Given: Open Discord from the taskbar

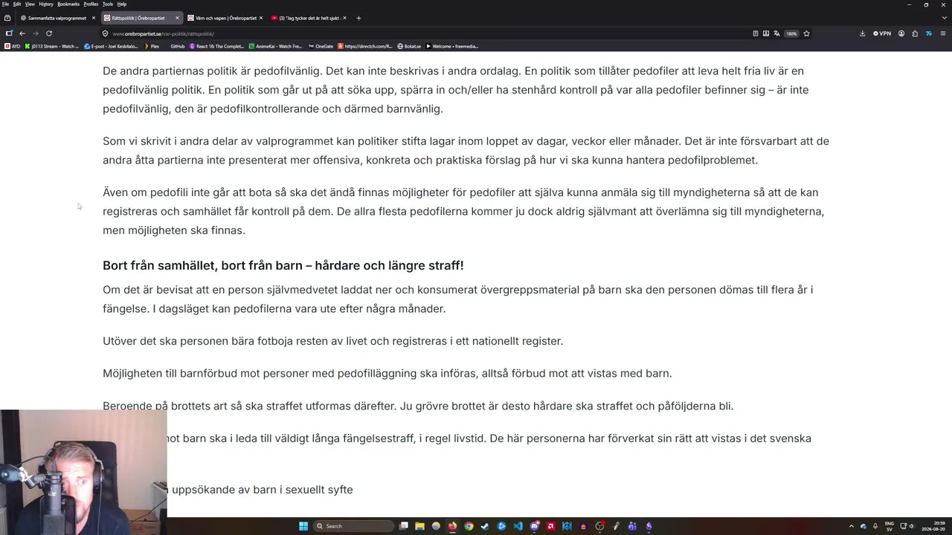Looking at the screenshot, I should pos(535,526).
